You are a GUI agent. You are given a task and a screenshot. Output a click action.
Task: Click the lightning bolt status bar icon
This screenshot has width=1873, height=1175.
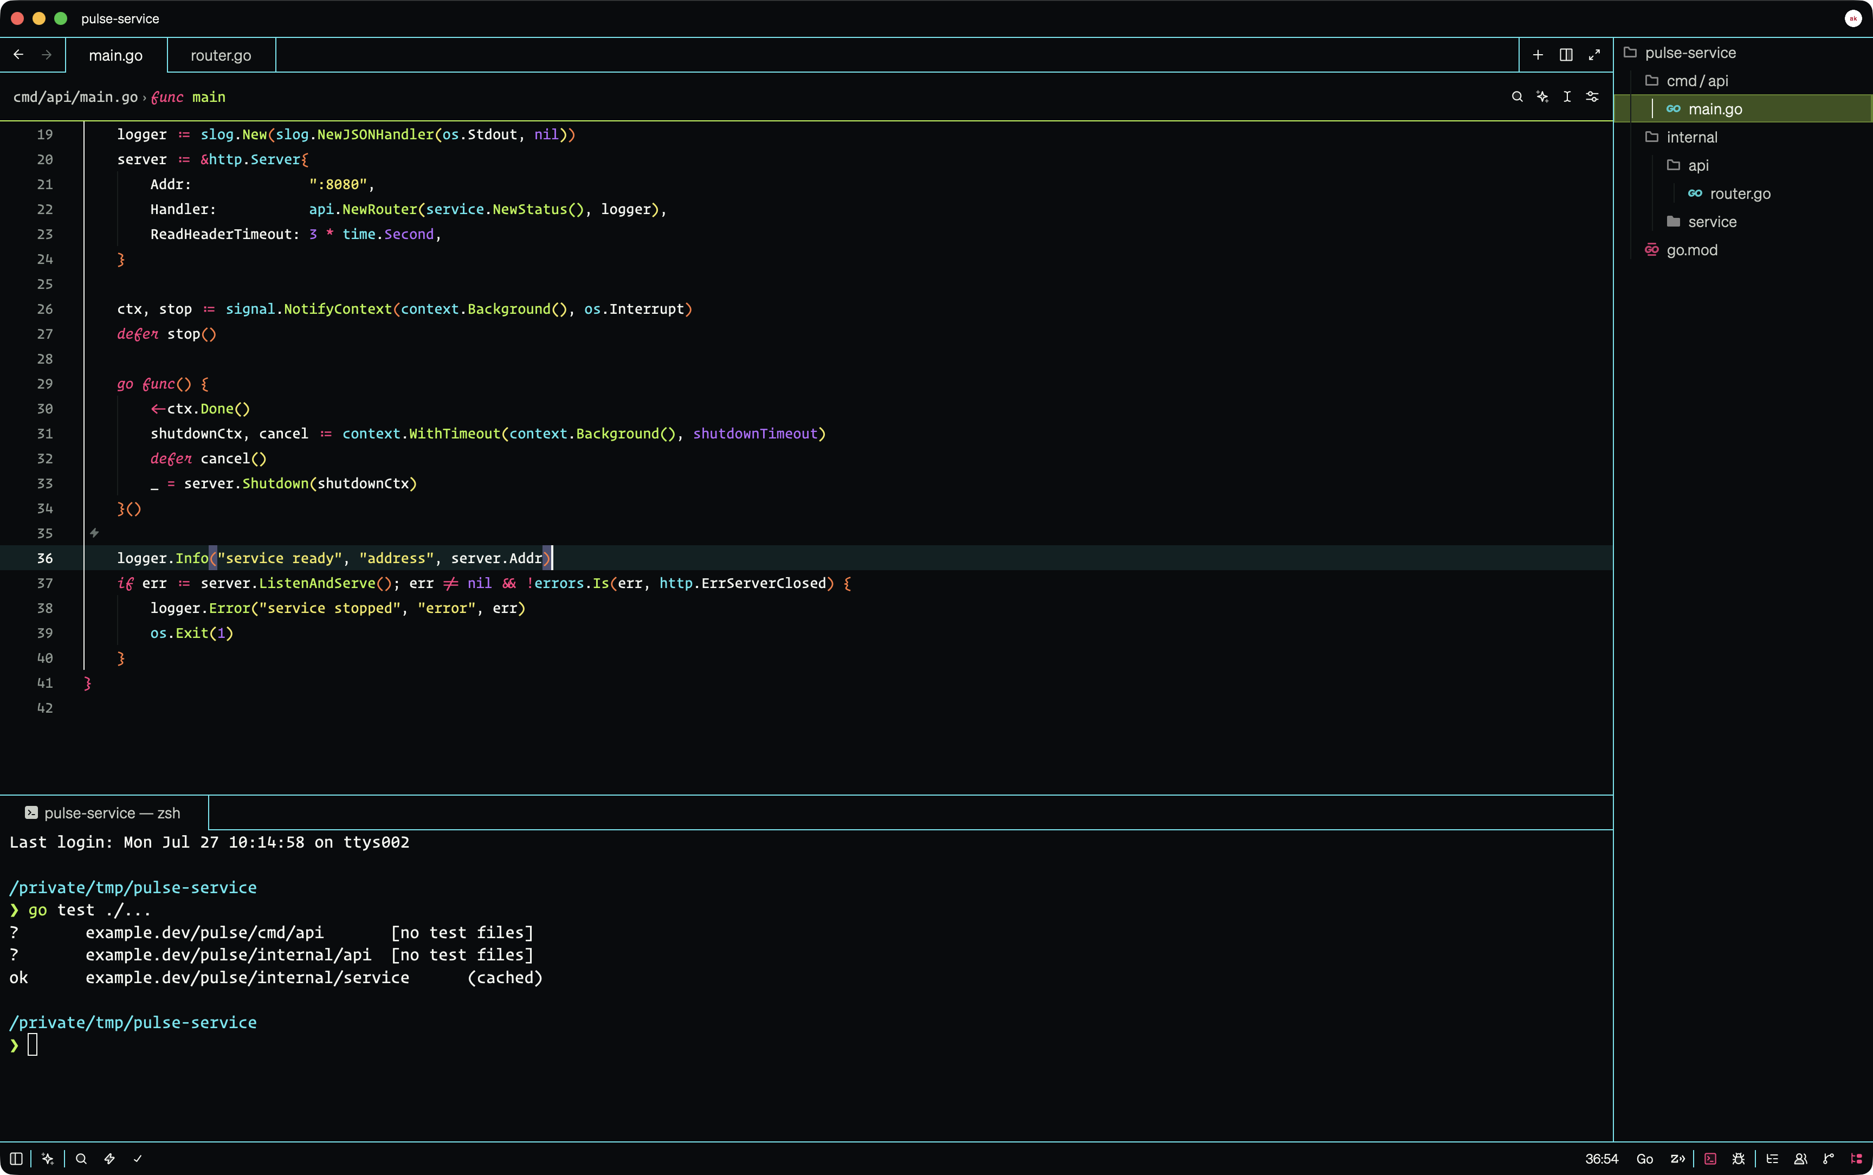click(x=109, y=1159)
